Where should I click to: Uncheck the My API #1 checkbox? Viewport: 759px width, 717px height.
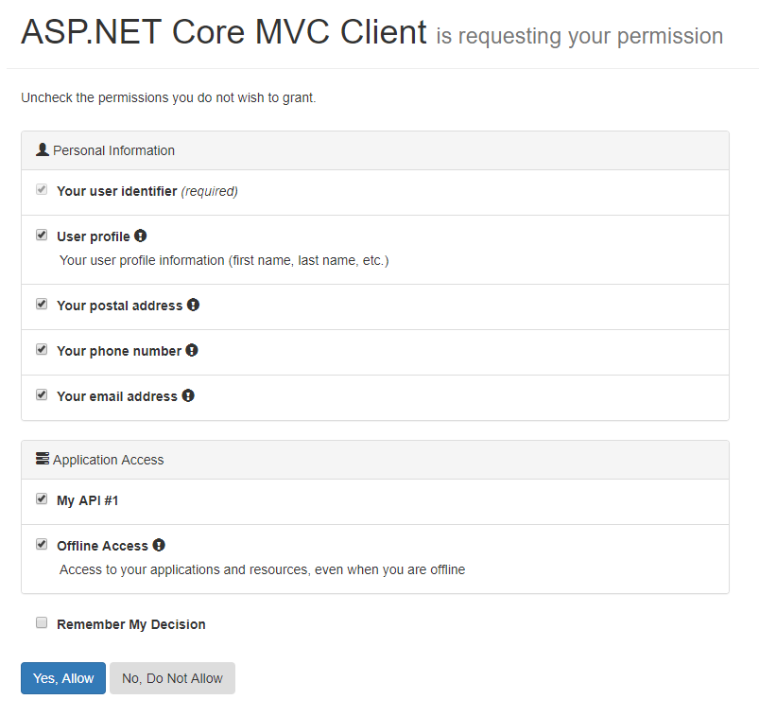42,499
